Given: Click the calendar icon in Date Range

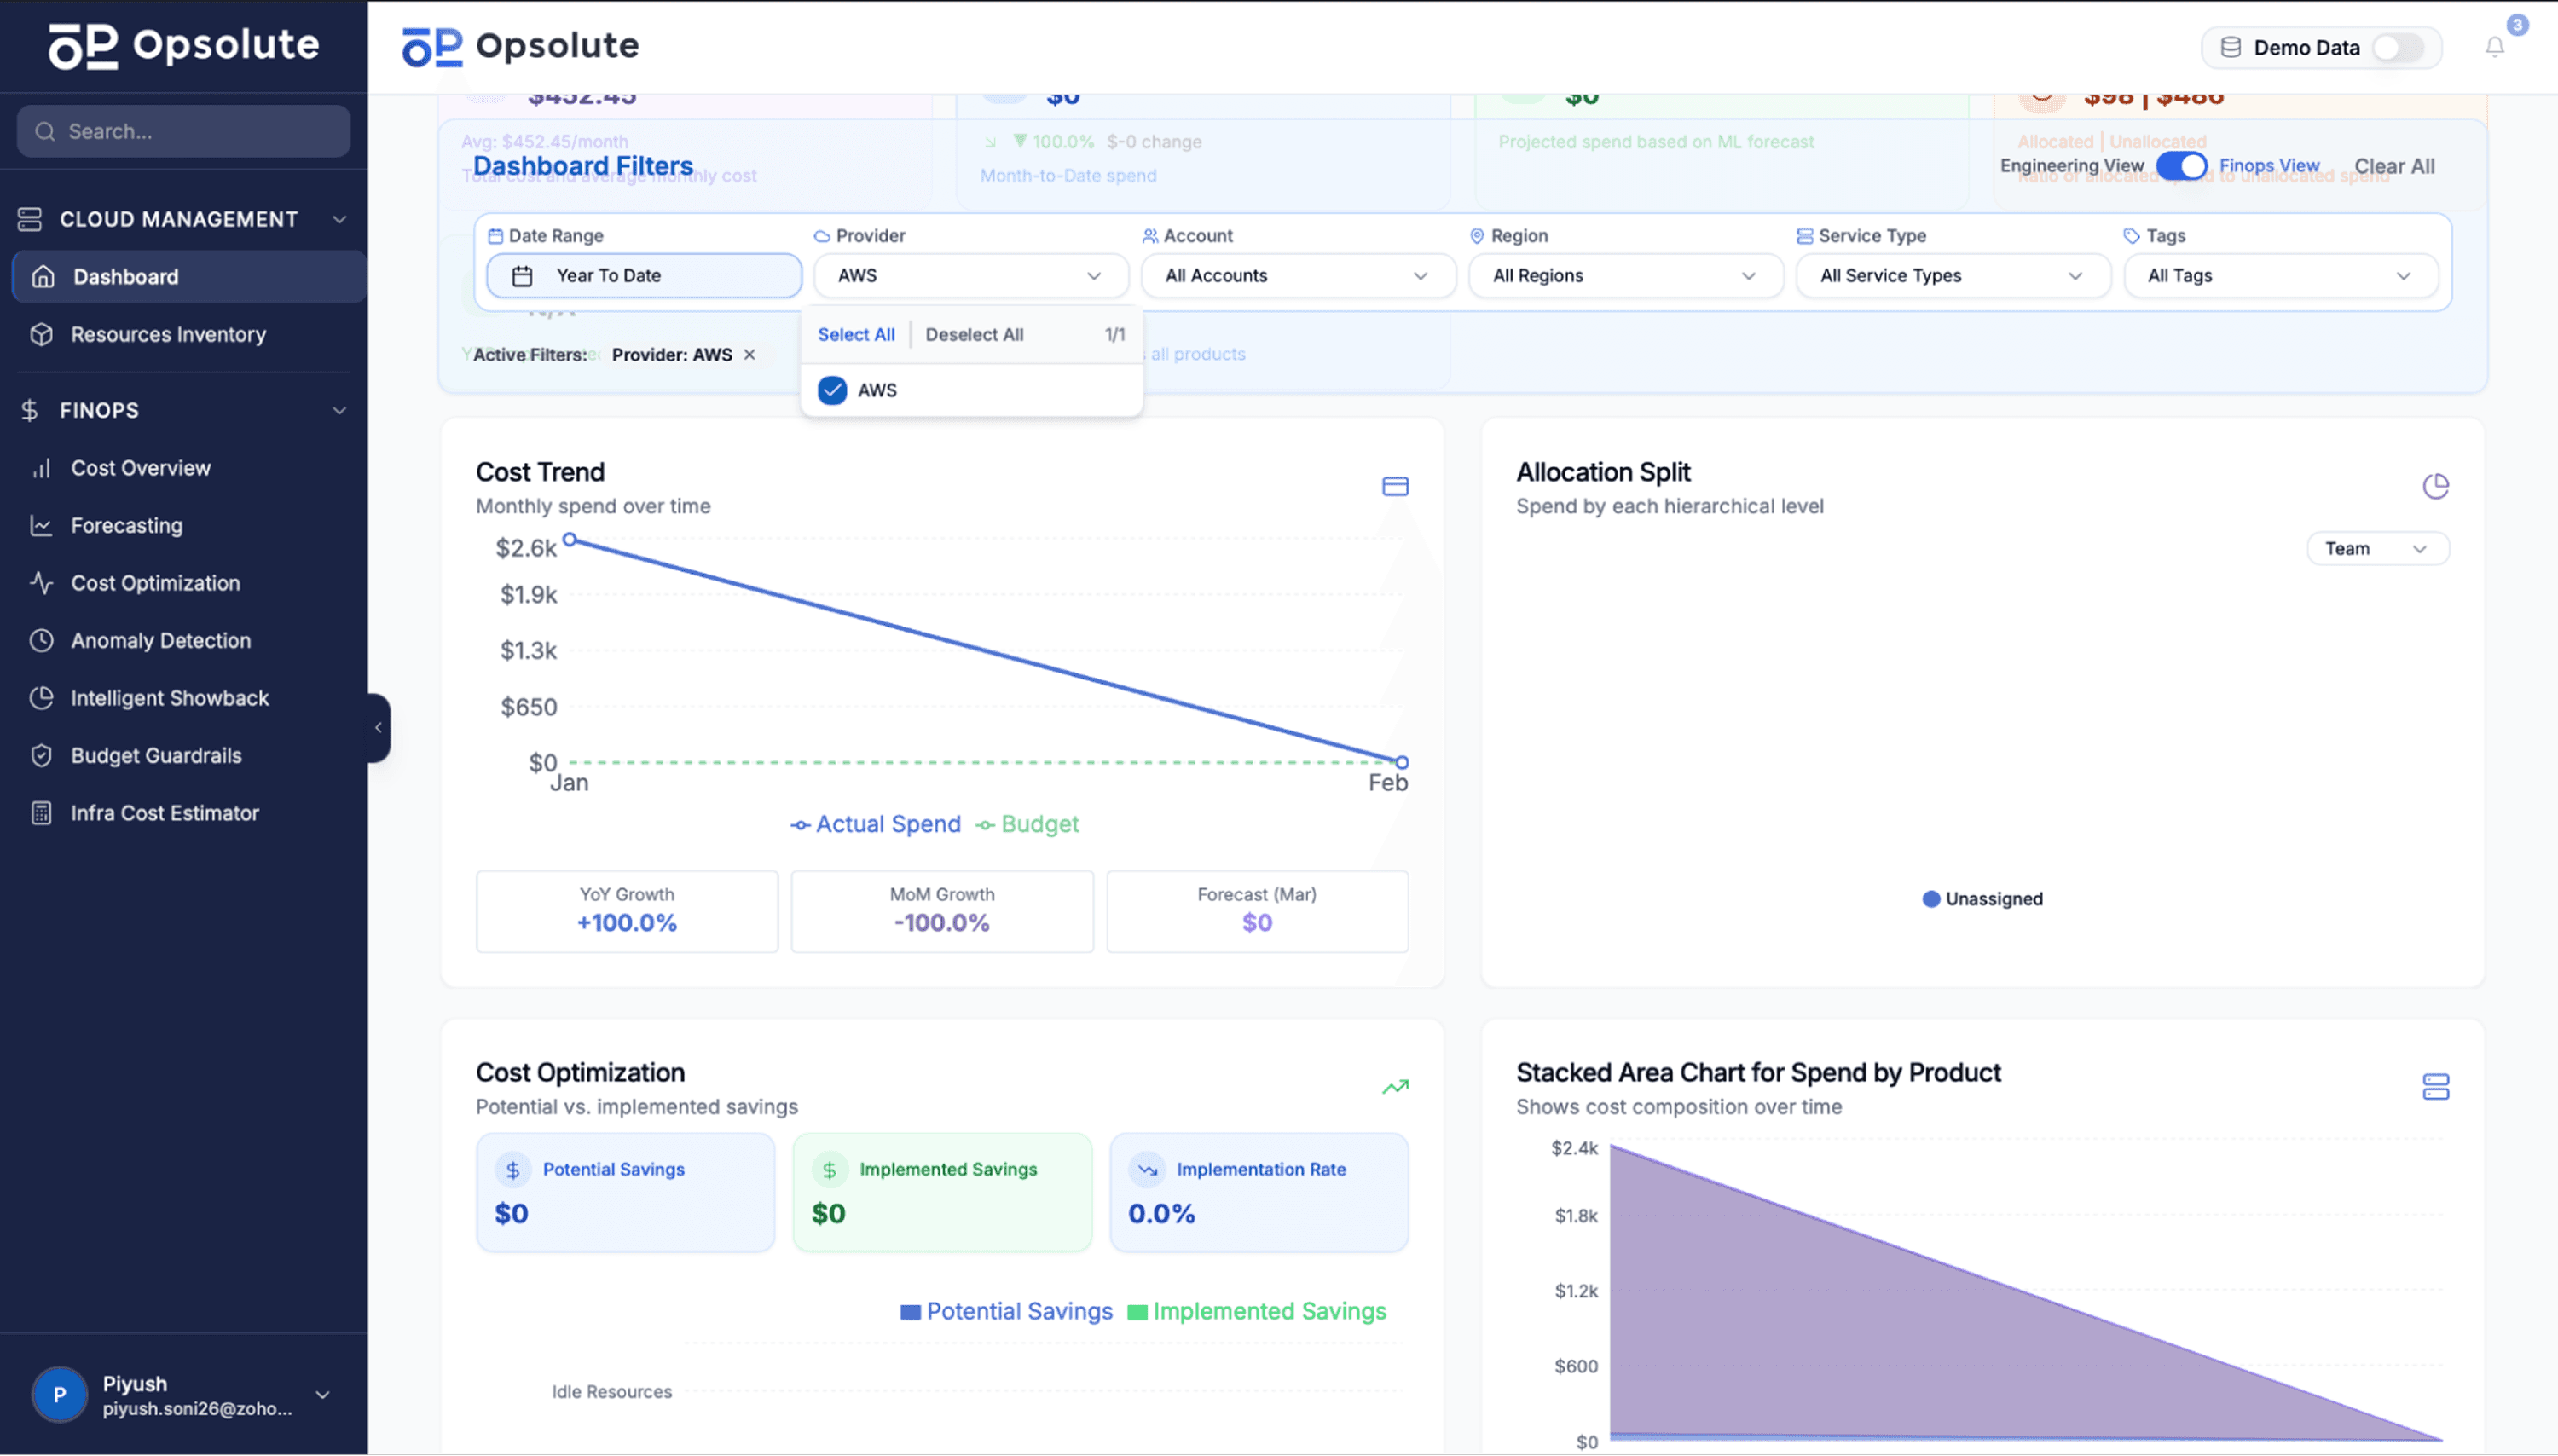Looking at the screenshot, I should pyautogui.click(x=522, y=276).
